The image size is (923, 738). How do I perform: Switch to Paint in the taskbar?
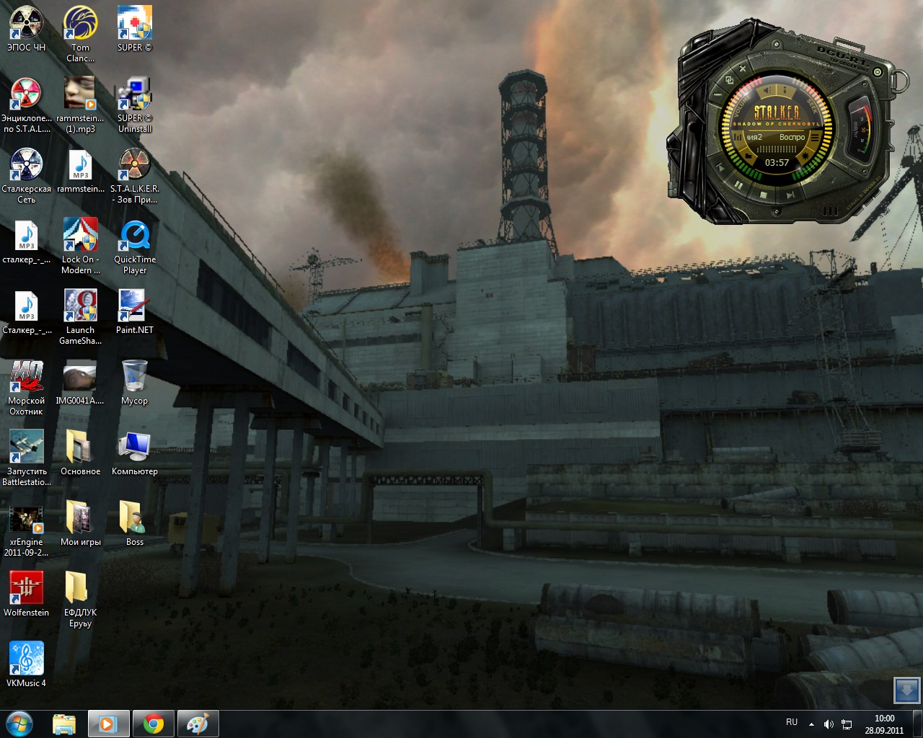198,724
